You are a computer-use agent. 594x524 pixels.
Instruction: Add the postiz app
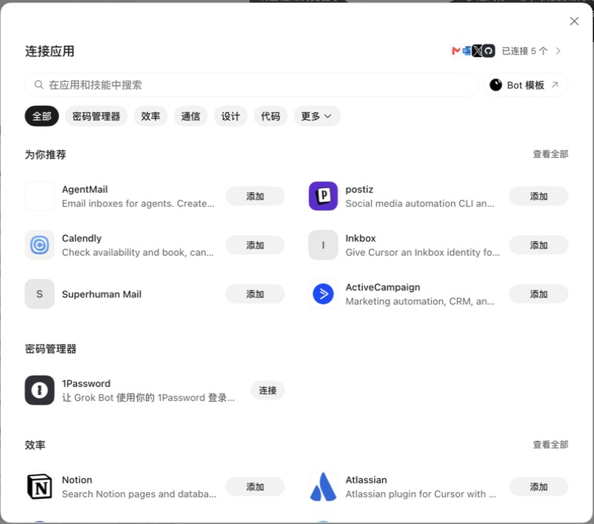[x=538, y=196]
